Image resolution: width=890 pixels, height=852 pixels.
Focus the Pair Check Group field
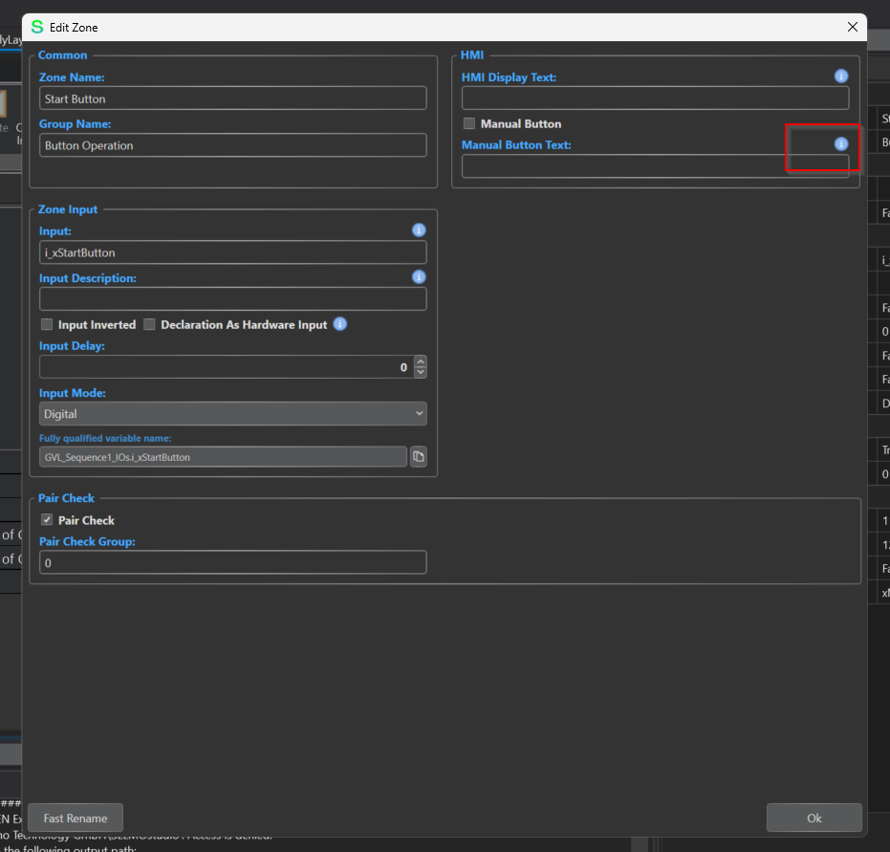(x=232, y=562)
